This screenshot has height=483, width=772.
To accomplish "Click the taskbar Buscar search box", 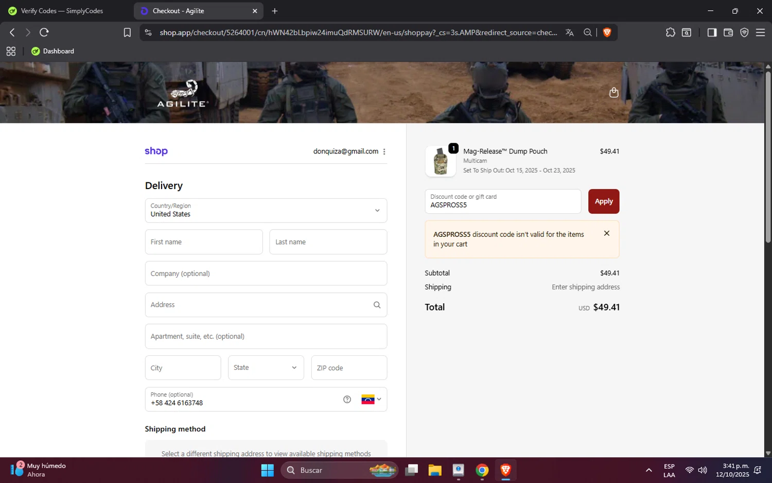I will click(340, 470).
